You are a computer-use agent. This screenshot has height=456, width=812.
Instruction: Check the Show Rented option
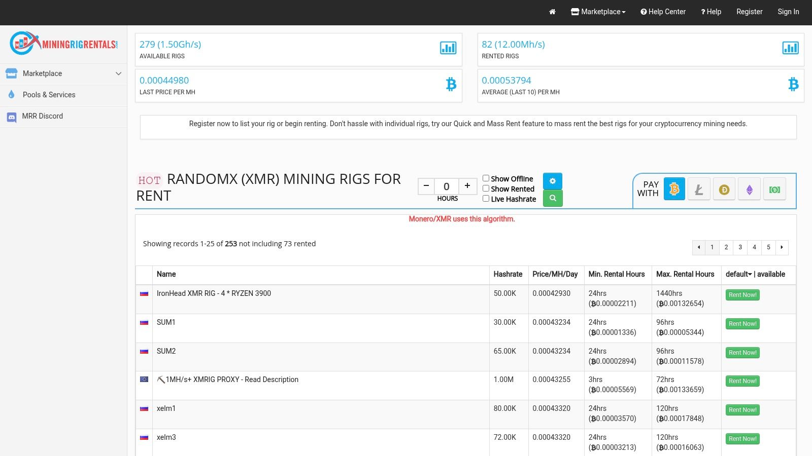(x=486, y=188)
